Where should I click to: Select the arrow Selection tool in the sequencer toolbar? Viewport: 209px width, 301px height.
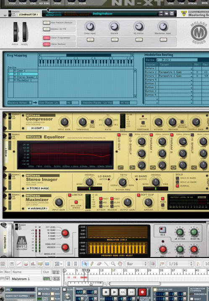point(85,264)
